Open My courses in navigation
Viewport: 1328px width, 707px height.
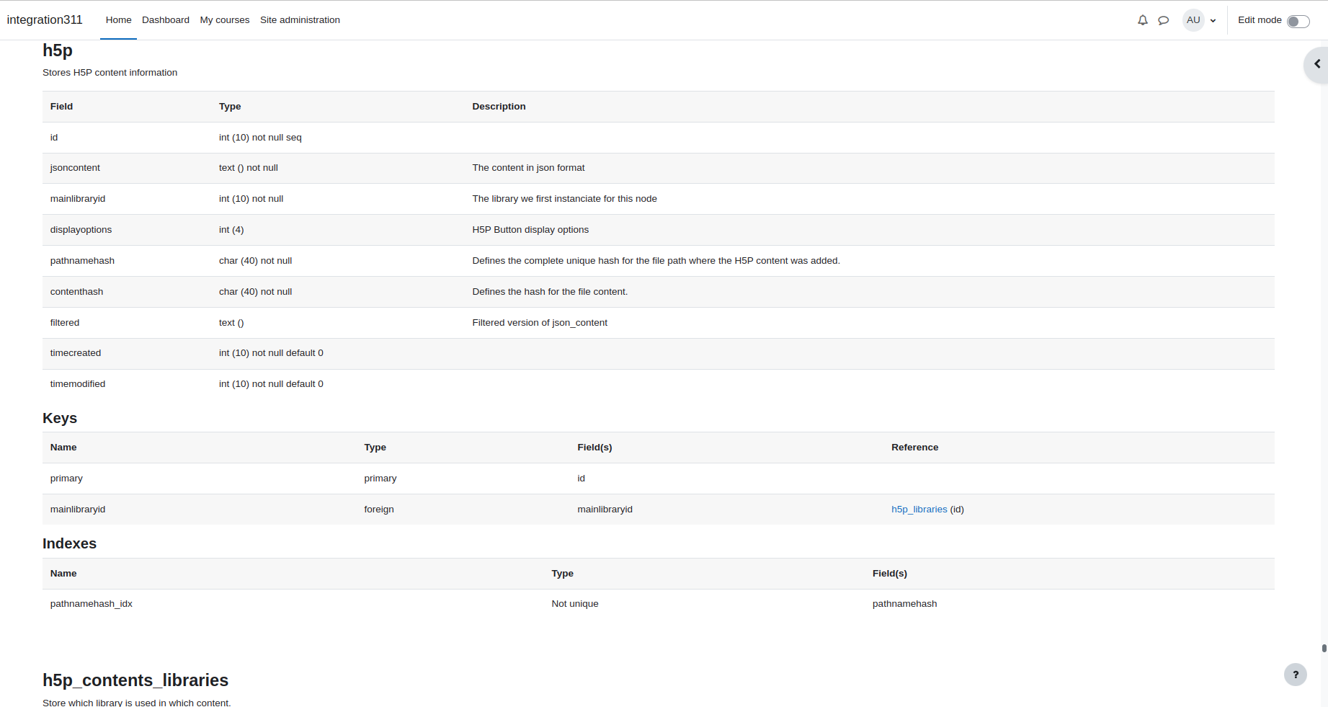click(225, 20)
